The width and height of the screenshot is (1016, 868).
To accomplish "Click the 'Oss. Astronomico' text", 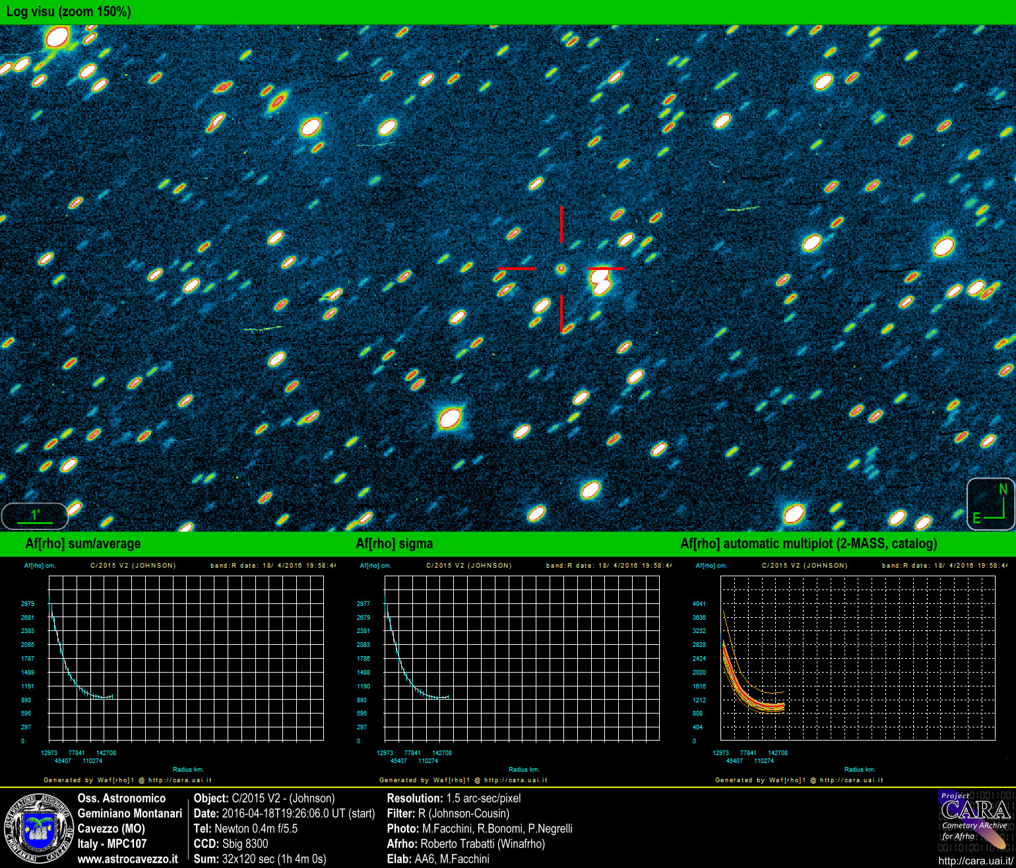I will coord(122,798).
